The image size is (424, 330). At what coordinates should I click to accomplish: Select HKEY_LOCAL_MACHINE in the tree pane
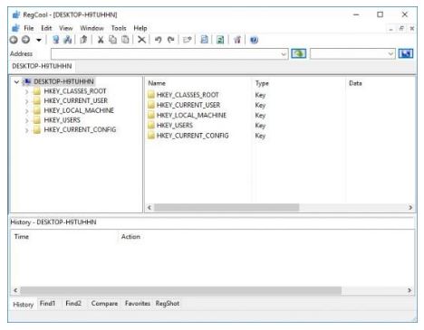pyautogui.click(x=79, y=110)
